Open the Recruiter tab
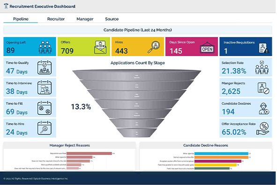 (x=56, y=19)
